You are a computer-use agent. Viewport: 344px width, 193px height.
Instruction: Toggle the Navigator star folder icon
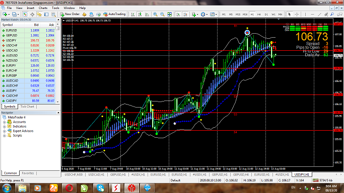pos(39,14)
